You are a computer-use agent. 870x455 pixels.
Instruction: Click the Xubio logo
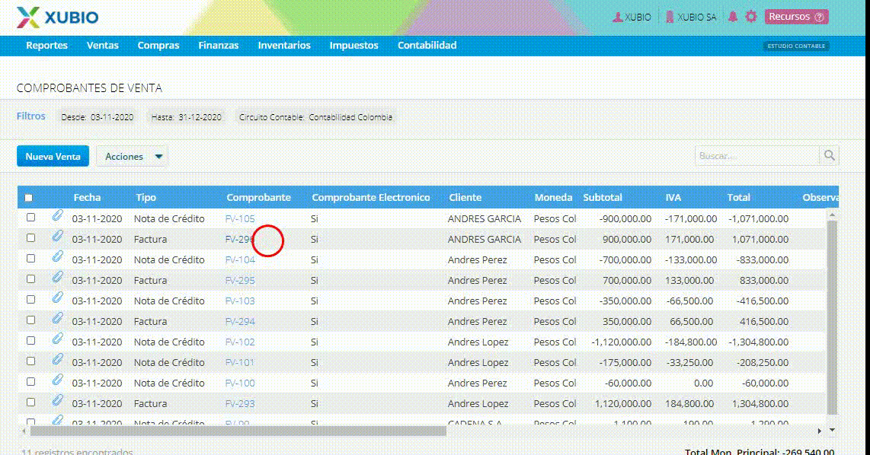coord(57,17)
